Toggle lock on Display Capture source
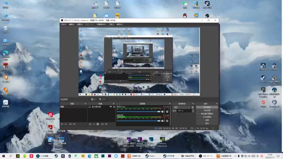This screenshot has height=159, width=283. point(114,107)
